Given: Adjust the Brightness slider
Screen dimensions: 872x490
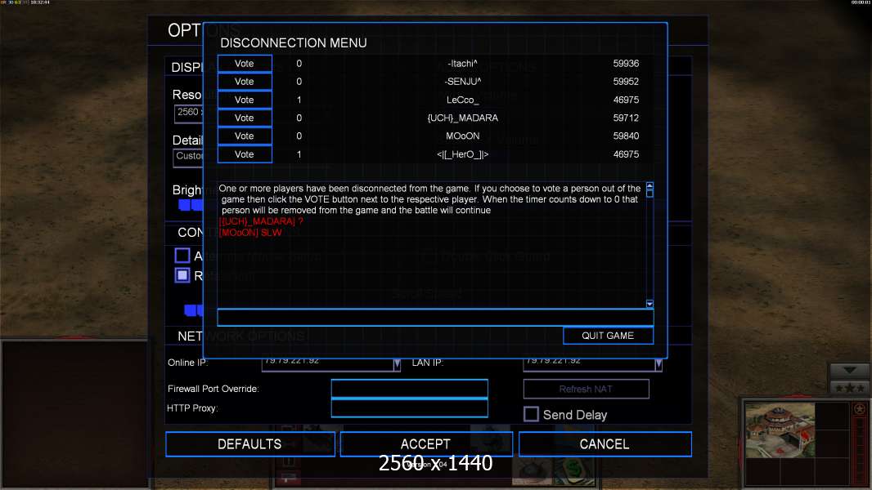Looking at the screenshot, I should [x=191, y=204].
